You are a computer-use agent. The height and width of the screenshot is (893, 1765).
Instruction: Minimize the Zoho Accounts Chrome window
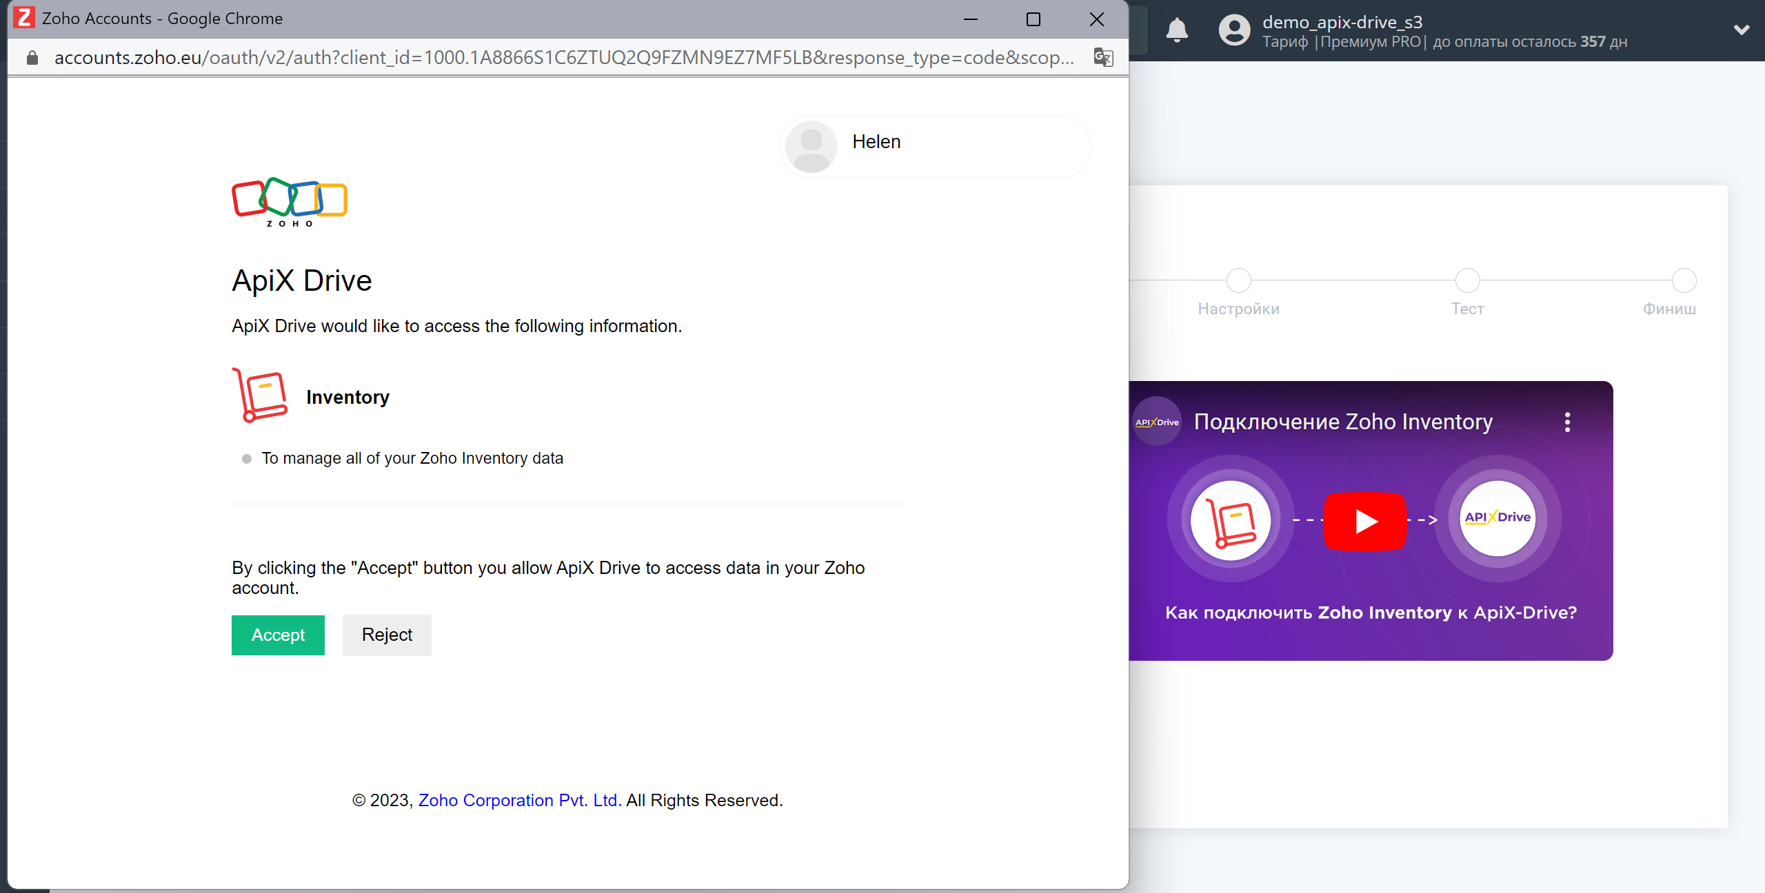tap(971, 19)
